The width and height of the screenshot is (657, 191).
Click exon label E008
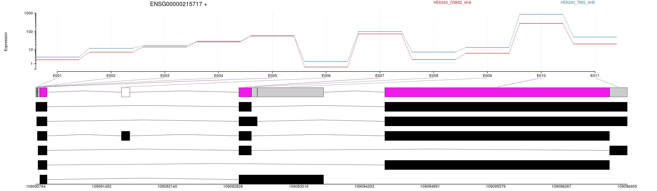(434, 76)
